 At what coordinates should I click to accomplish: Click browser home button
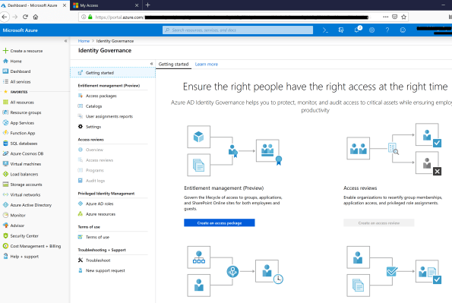click(x=36, y=17)
